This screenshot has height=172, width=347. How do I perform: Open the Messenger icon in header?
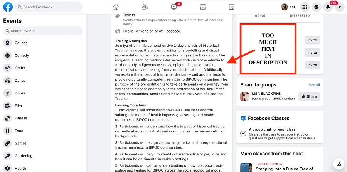pos(317,7)
